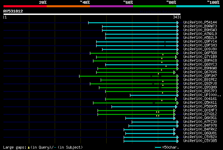Open the UniRef100_B9RWT3 hit label
The height and width of the screenshot is (150, 223).
(200, 26)
